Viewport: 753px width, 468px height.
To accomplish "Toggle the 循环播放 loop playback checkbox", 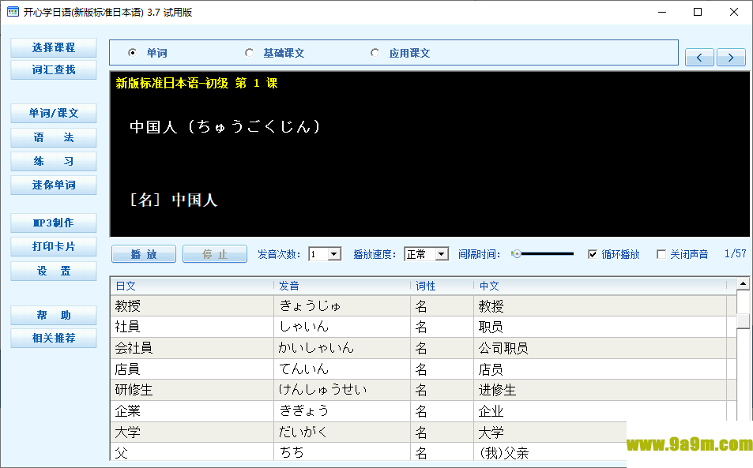I will point(593,253).
